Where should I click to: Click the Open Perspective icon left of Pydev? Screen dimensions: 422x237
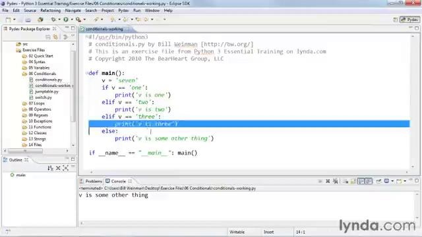tap(396, 20)
